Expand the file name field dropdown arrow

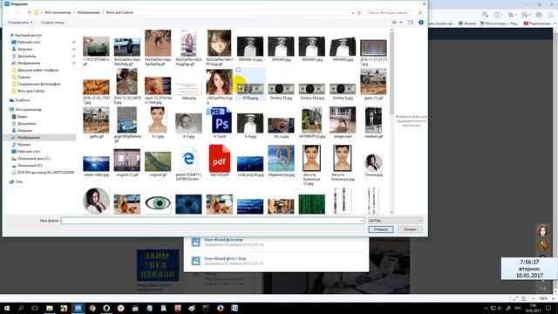(362, 221)
